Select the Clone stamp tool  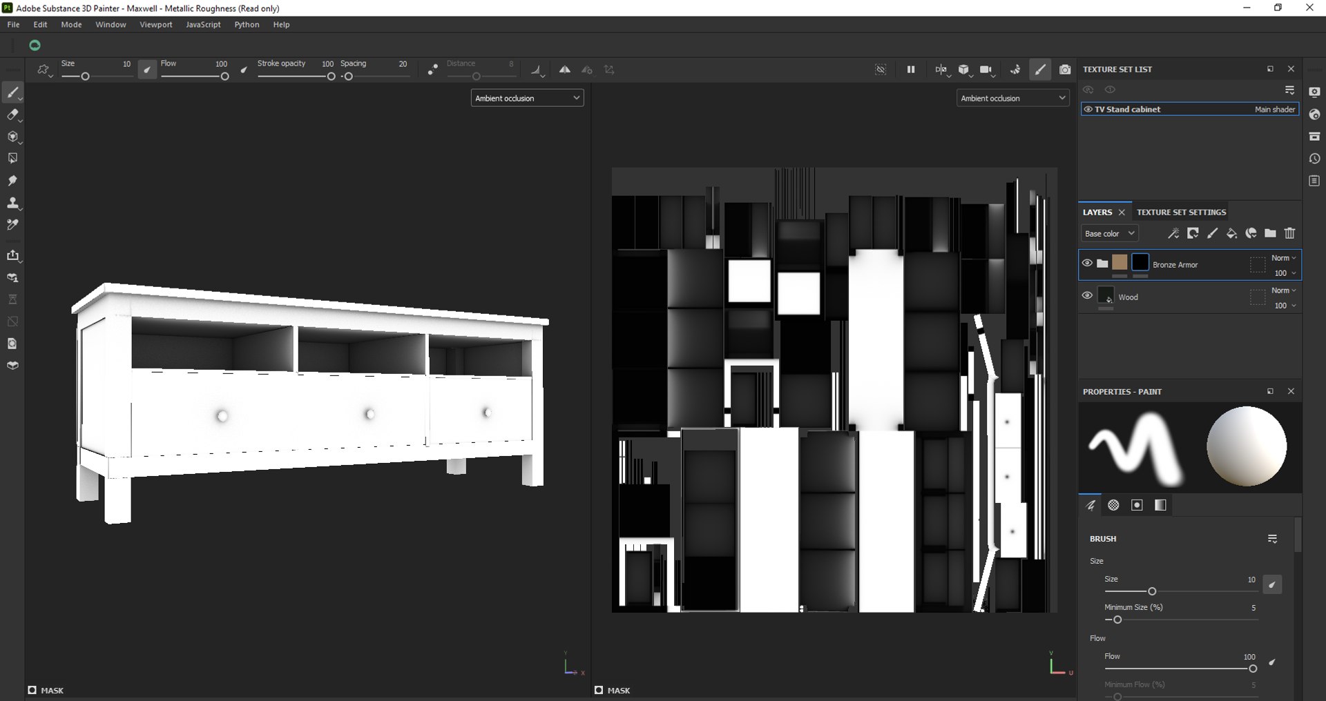(x=12, y=203)
